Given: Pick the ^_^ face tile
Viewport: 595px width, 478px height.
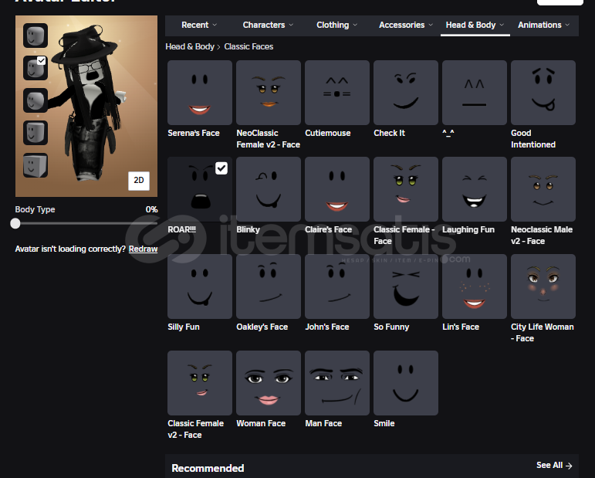Looking at the screenshot, I should point(475,93).
